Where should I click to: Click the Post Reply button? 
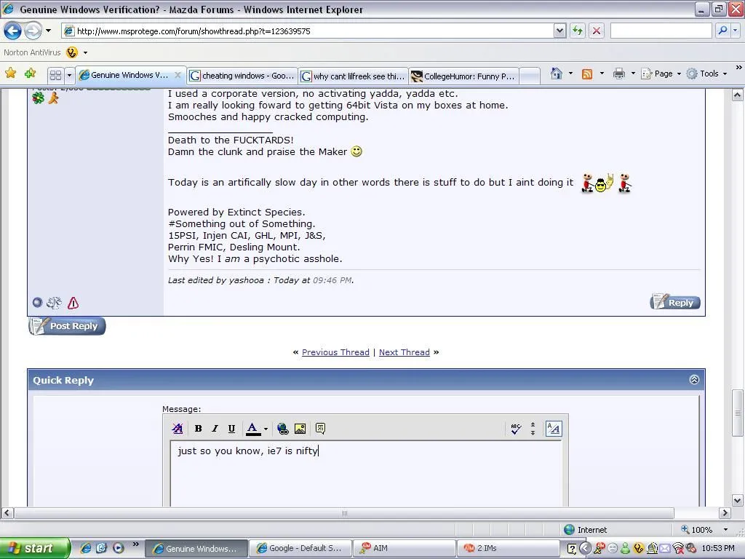pyautogui.click(x=66, y=326)
